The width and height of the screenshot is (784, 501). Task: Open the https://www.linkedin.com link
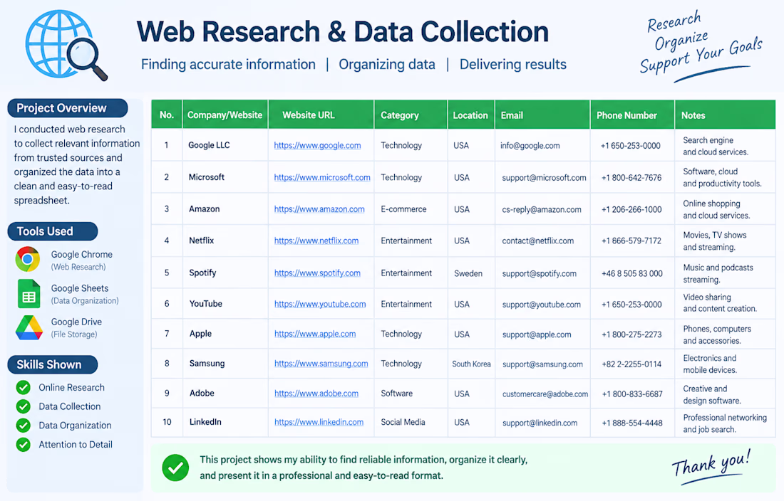[x=319, y=422]
